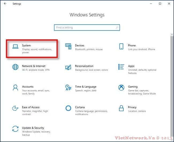Image resolution: width=174 pixels, height=142 pixels.
Task: Maximize the Settings window
Action: point(160,4)
